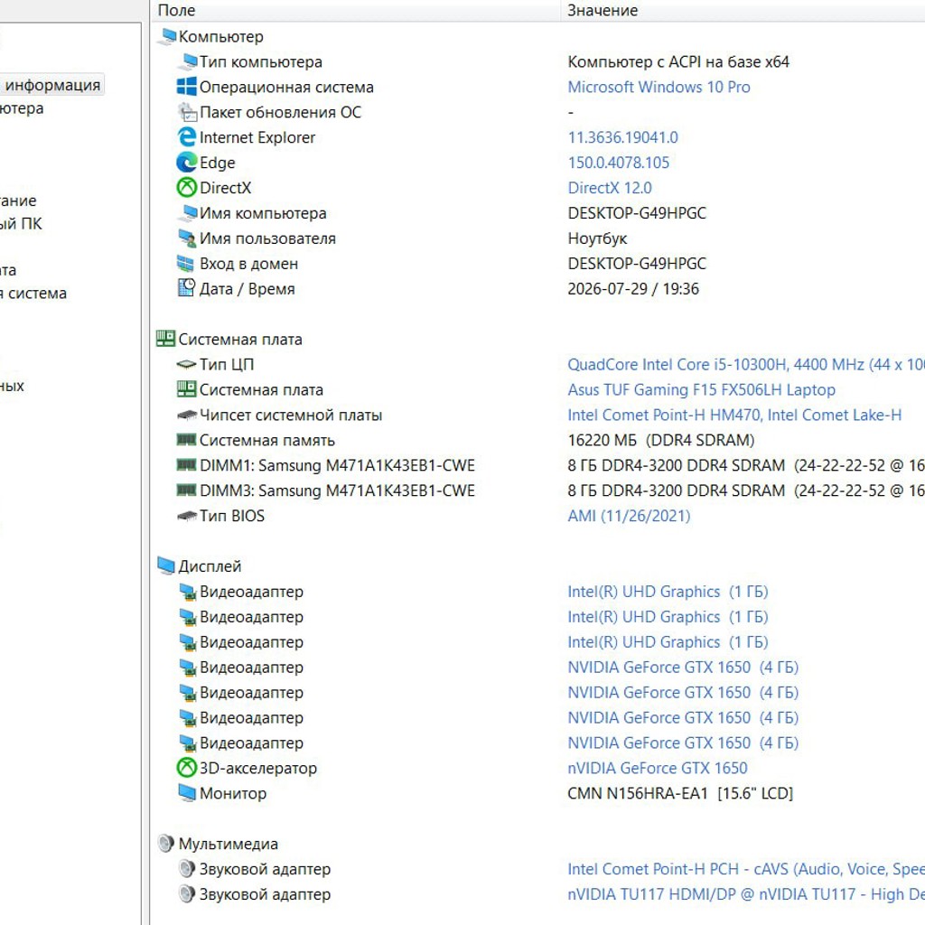The image size is (925, 925).
Task: Select the Системная память row label
Action: [x=267, y=440]
